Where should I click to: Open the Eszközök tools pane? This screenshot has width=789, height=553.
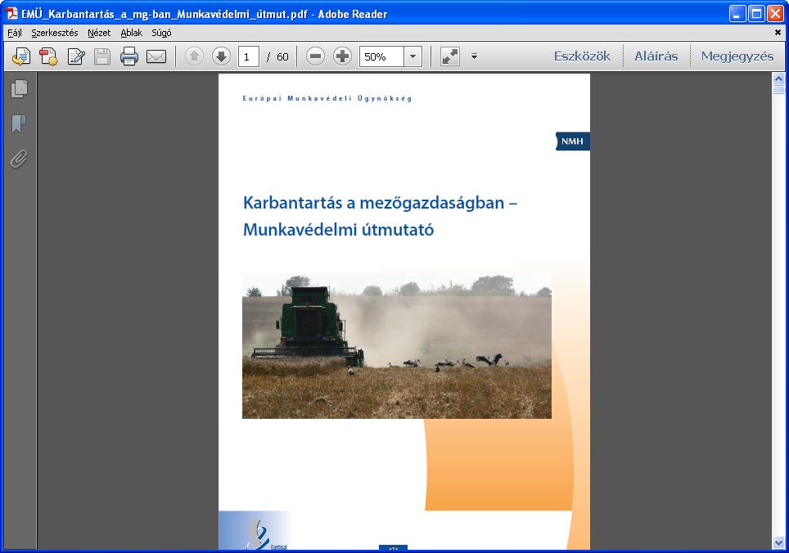pos(582,56)
